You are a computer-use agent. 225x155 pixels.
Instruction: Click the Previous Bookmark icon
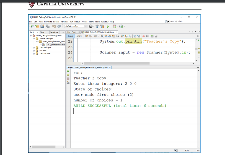(122, 36)
